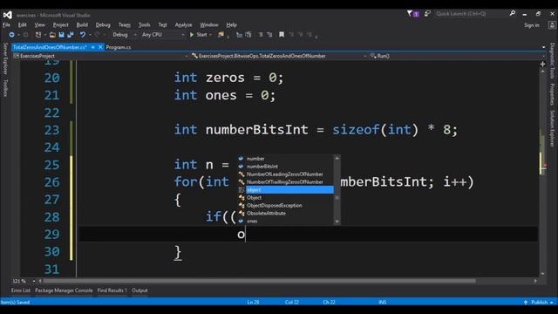This screenshot has width=558, height=314.
Task: Click the Open File folder icon
Action: coord(52,35)
